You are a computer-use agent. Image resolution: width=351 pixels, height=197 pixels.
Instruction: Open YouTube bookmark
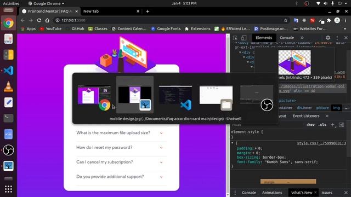pyautogui.click(x=51, y=29)
